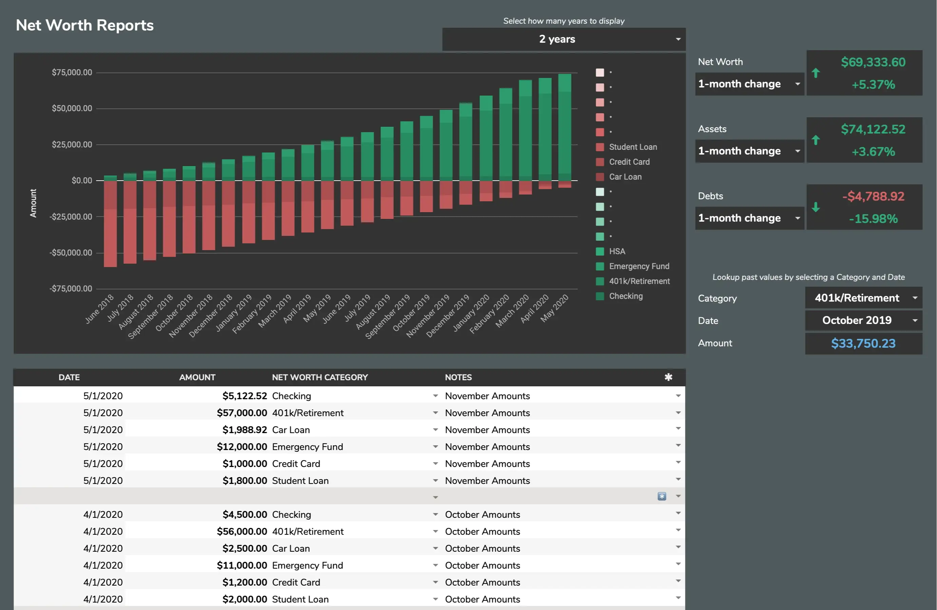Open the Date October 2019 lookup dropdown
This screenshot has height=610, width=937.
tap(863, 320)
